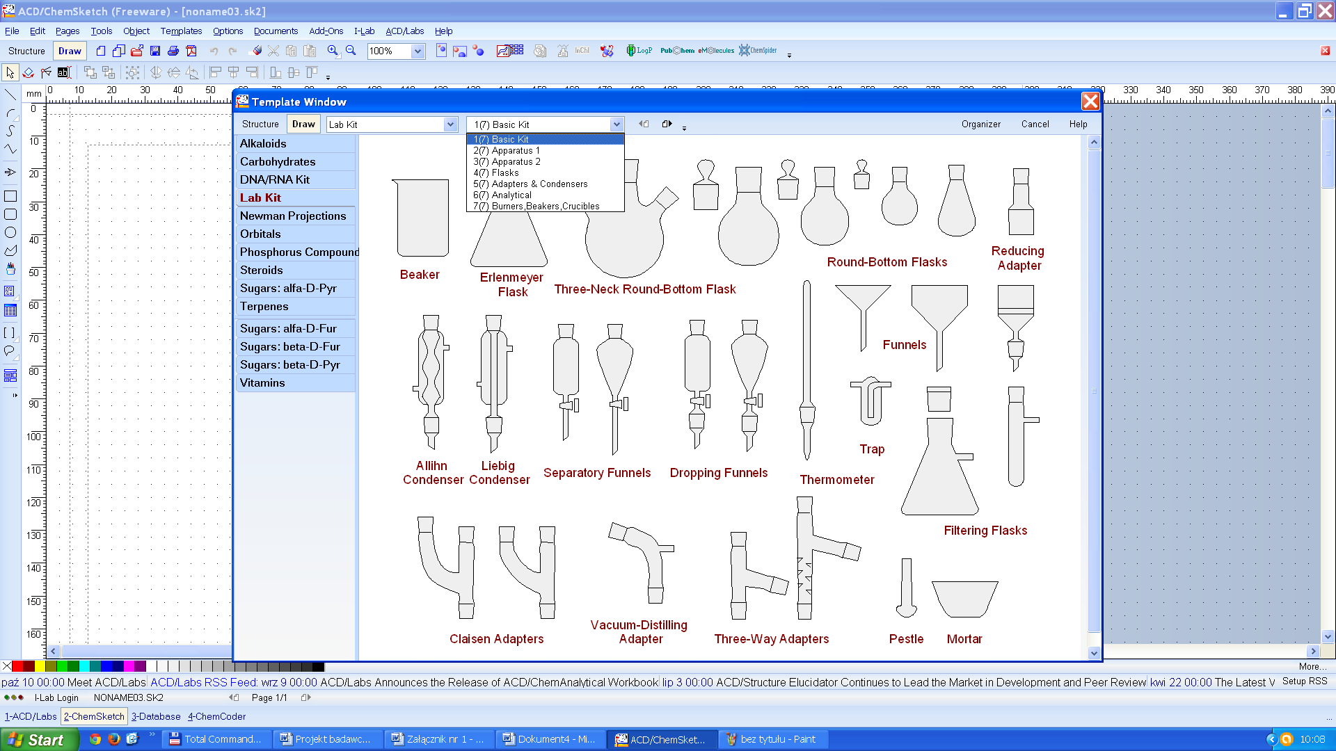This screenshot has height=751, width=1336.
Task: Select the Brackets tool
Action: coord(10,333)
